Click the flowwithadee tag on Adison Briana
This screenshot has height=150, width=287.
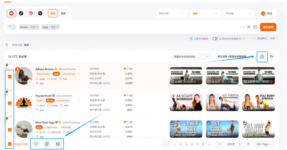point(43,74)
